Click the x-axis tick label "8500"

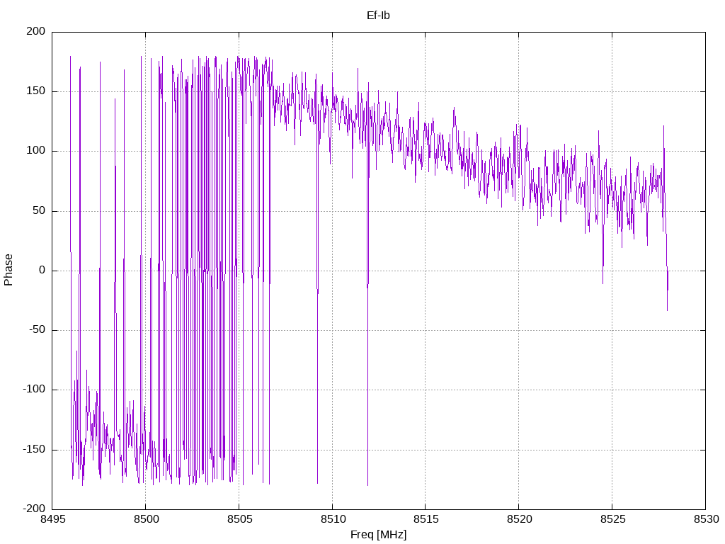146,519
